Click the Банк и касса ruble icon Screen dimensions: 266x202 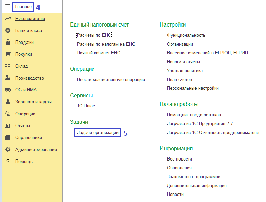tap(8, 31)
